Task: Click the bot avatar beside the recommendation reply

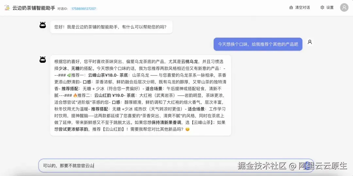Action: click(43, 60)
